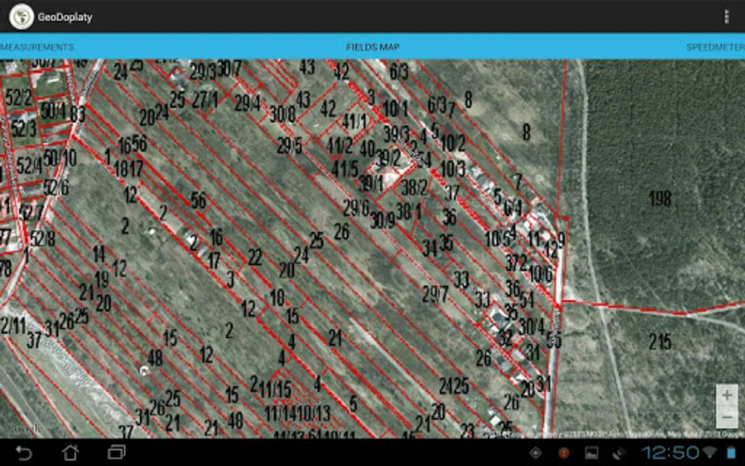Tap the parcel label 10/1

(x=395, y=109)
